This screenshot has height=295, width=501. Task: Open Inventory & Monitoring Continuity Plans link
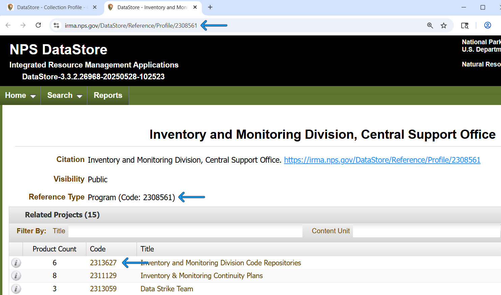202,276
